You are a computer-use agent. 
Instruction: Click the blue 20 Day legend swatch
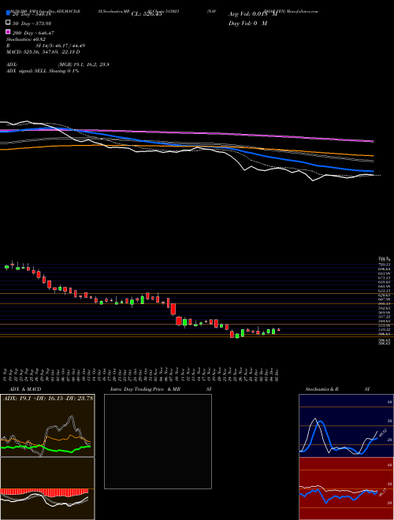[9, 13]
